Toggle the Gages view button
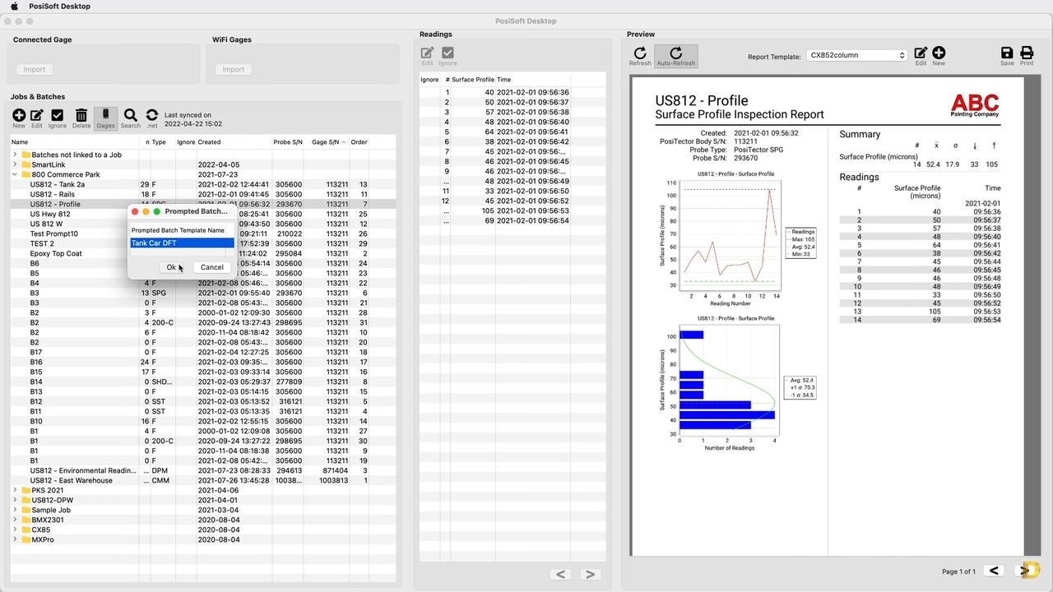Image resolution: width=1053 pixels, height=592 pixels. click(105, 116)
